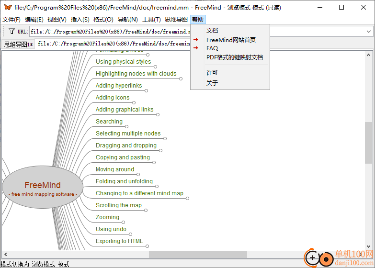This screenshot has height=268, width=375.
Task: Unfold circle after Moving around
Action: tap(138, 175)
